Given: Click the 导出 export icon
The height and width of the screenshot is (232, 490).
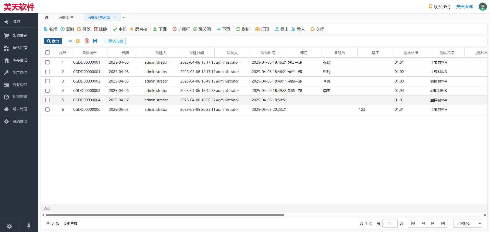Looking at the screenshot, I should tap(281, 29).
